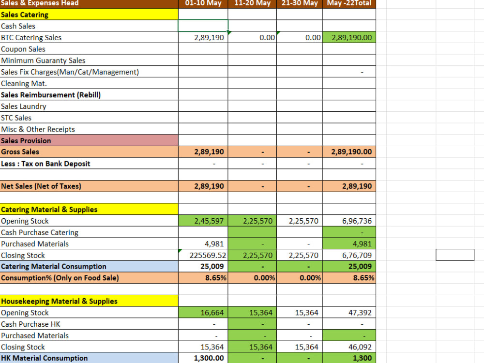The height and width of the screenshot is (363, 484).
Task: Click Misc & Other Receipts label
Action: [x=38, y=129]
